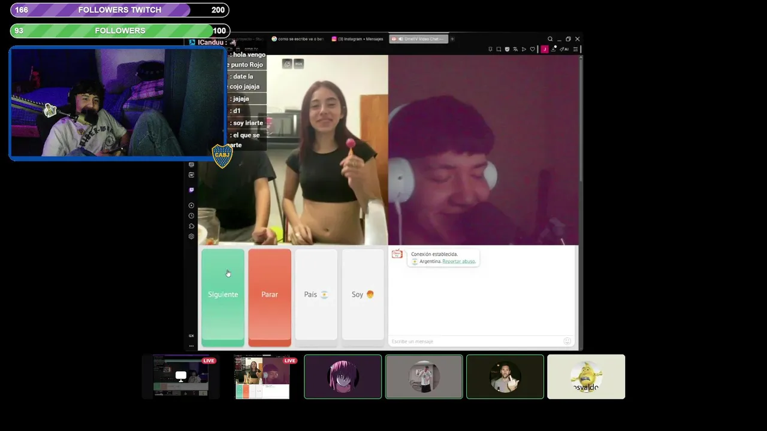Click the red Parar button
The height and width of the screenshot is (431, 767).
tap(270, 298)
